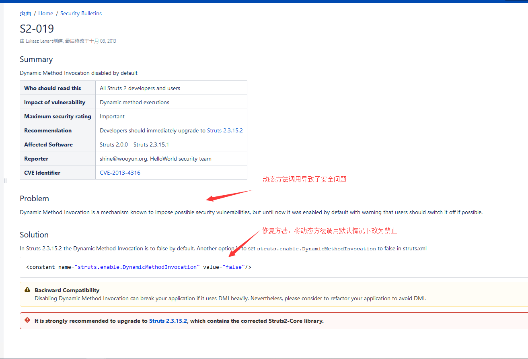Viewport: 528px width, 359px height.
Task: Click the Summary heading
Action: tap(36, 59)
